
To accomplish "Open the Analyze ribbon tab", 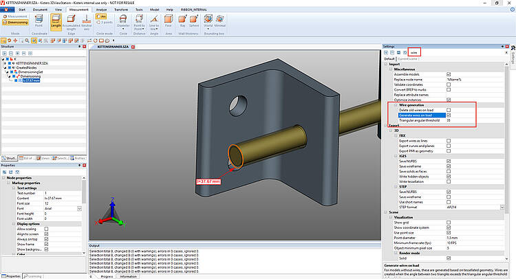I will click(x=100, y=10).
